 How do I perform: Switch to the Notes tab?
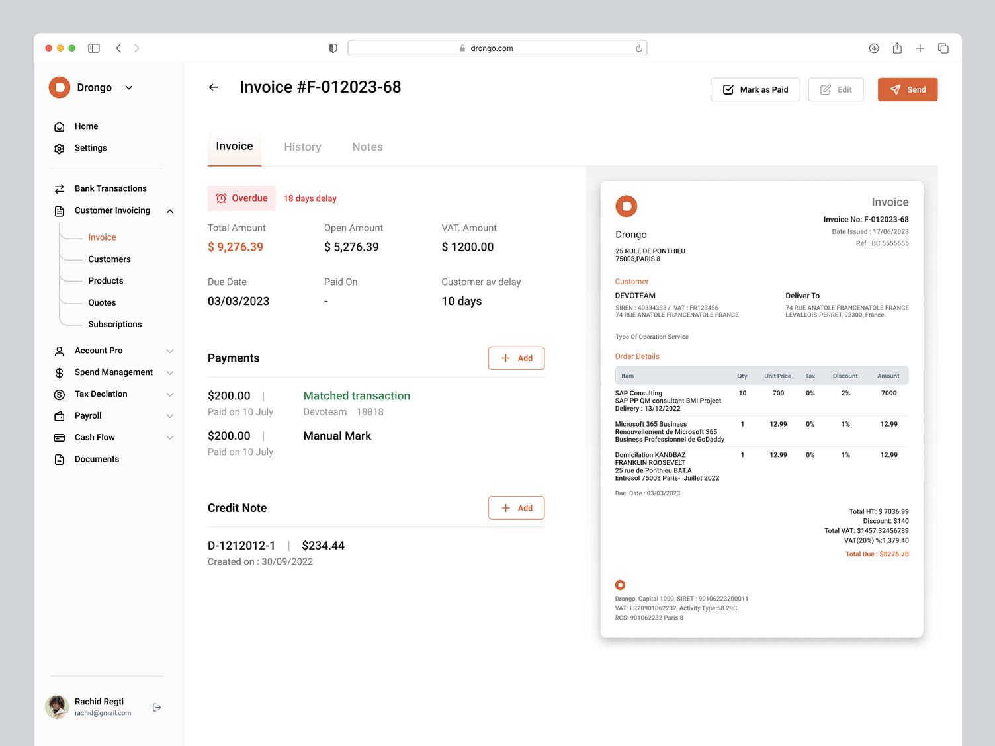click(x=367, y=147)
